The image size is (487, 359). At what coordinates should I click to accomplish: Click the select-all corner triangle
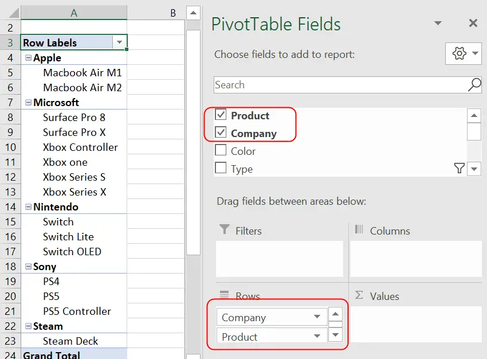pyautogui.click(x=13, y=13)
